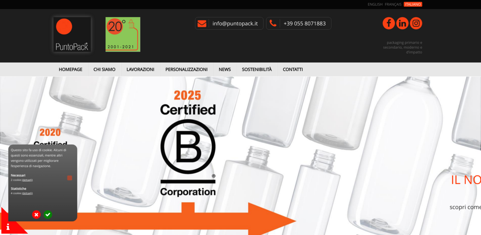The width and height of the screenshot is (481, 235).
Task: Go to the Chi Siamo page
Action: coord(104,69)
